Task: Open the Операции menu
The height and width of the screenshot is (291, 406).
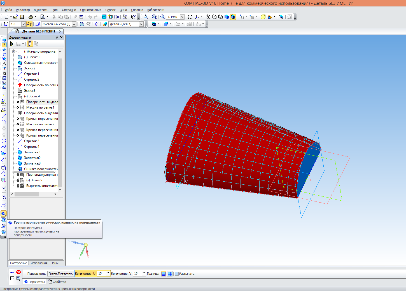Action: tap(69, 10)
